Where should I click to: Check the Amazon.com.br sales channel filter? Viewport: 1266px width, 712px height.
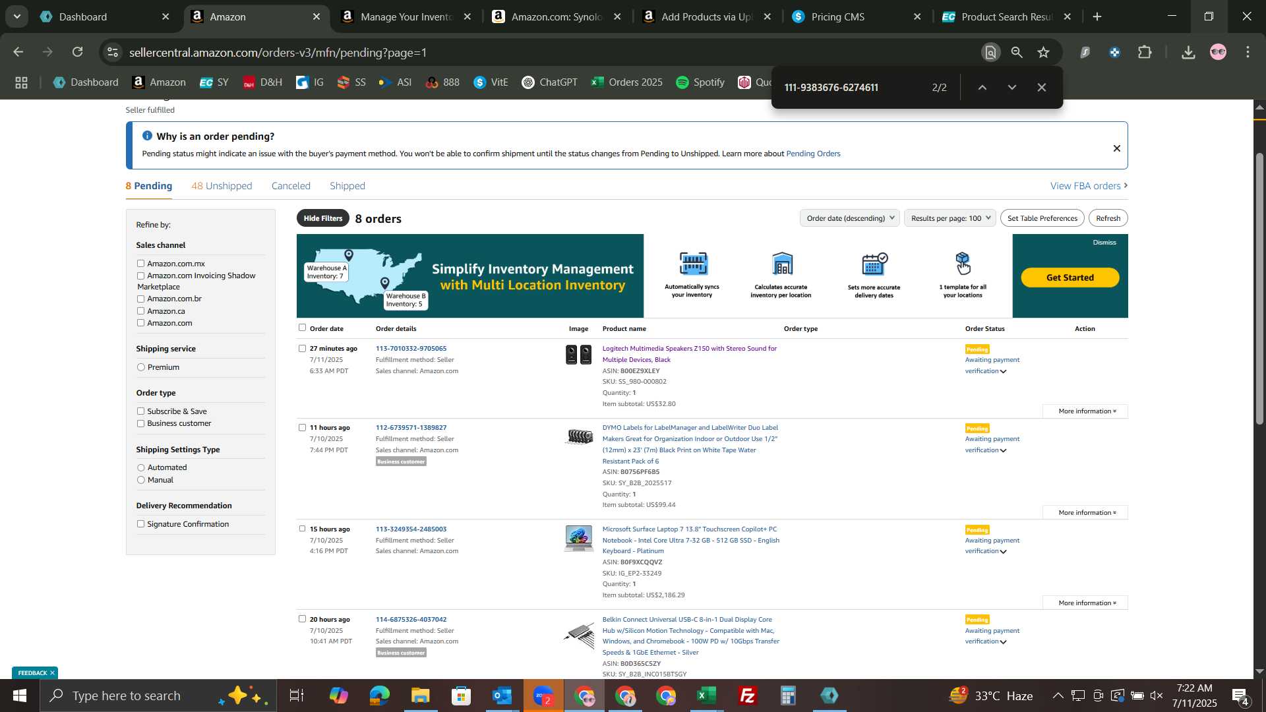140,299
